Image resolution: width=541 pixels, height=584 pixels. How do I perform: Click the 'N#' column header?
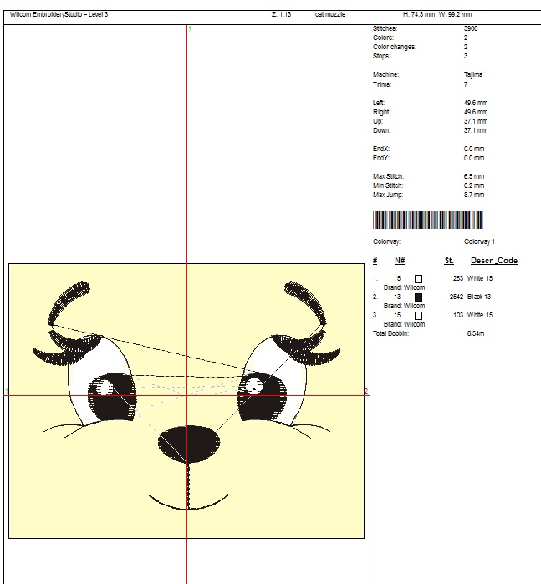400,261
